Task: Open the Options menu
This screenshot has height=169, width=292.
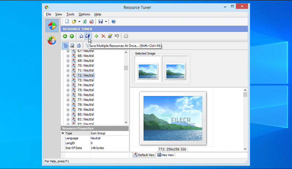Action: click(x=84, y=14)
